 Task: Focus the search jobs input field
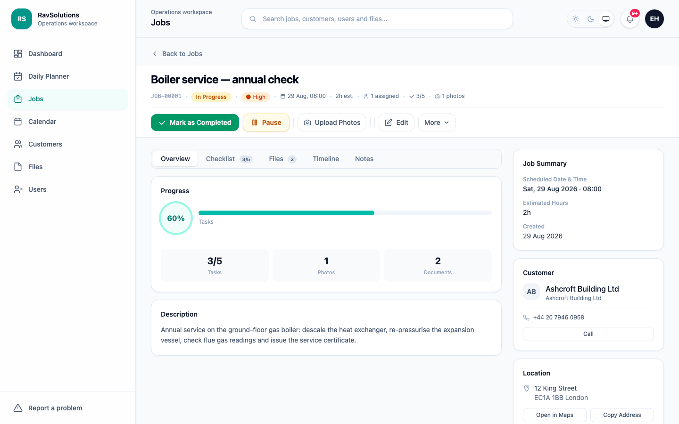click(x=377, y=19)
